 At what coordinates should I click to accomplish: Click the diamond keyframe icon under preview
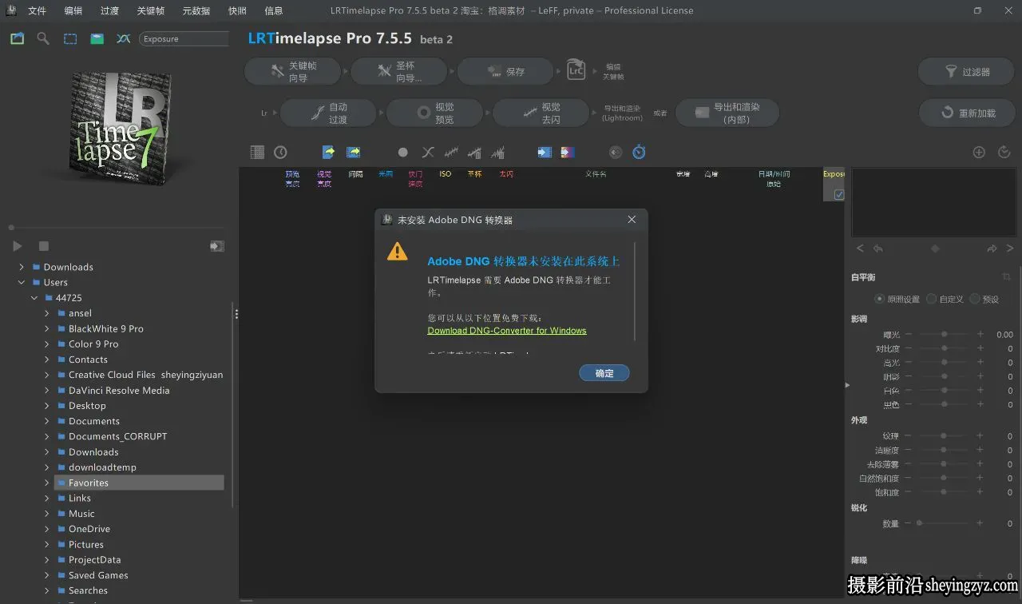point(935,248)
